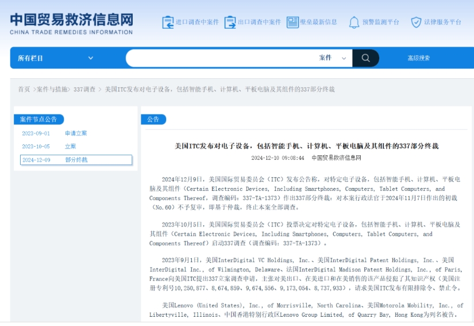Open 壁垒最新信息 link
474x326 pixels.
point(318,22)
